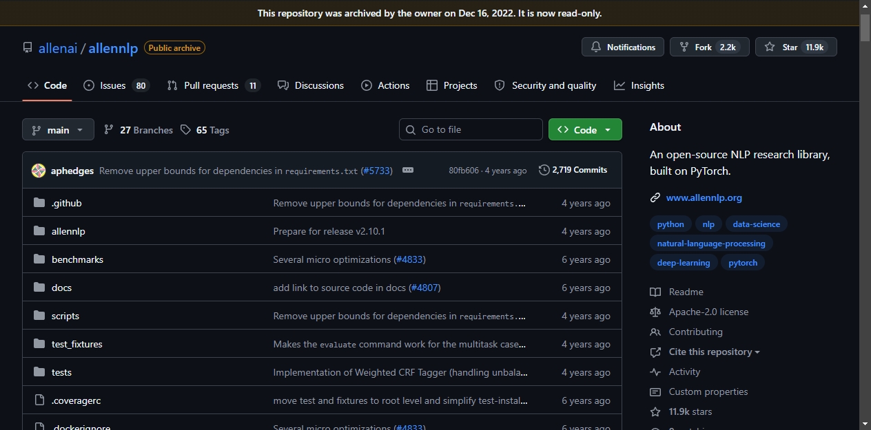Viewport: 871px width, 430px height.
Task: Click the natural-language-processing topic tag
Action: coord(711,244)
